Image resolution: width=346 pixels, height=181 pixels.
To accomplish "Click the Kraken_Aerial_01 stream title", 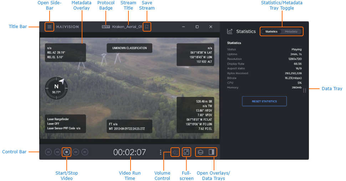I will pos(127,27).
